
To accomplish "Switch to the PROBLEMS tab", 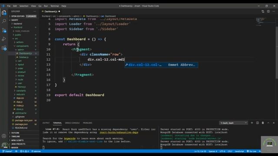I will [x=87, y=123].
